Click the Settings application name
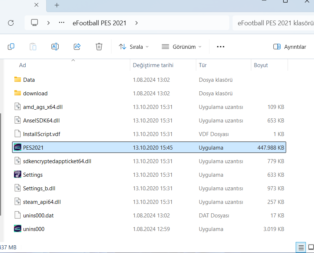This screenshot has height=253, width=314. point(33,175)
